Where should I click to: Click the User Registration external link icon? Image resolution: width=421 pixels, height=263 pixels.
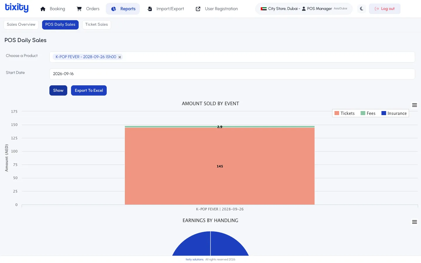pos(198,9)
